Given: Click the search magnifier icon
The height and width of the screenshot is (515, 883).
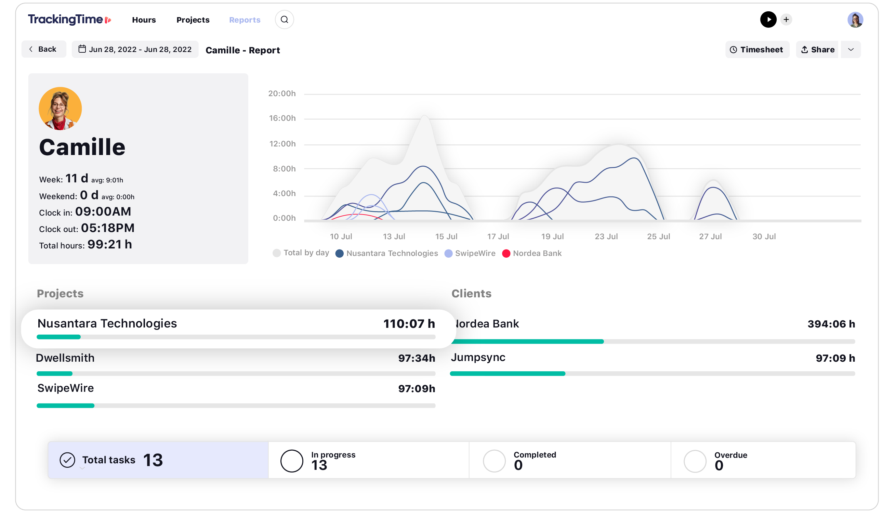Looking at the screenshot, I should click(x=285, y=19).
